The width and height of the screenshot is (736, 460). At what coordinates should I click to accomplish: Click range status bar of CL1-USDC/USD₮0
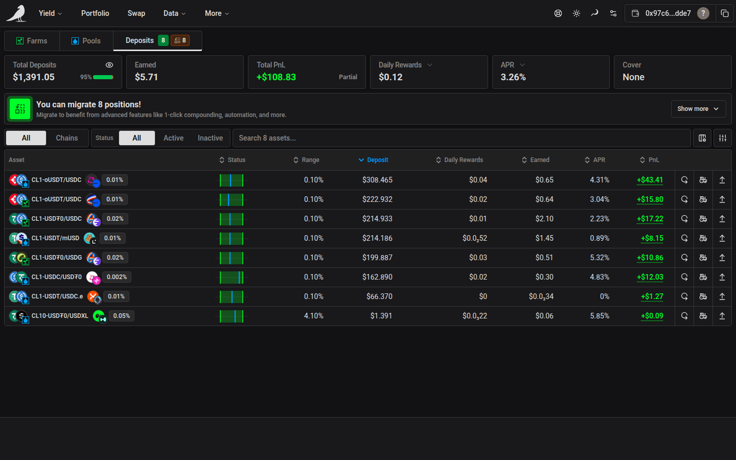point(232,278)
